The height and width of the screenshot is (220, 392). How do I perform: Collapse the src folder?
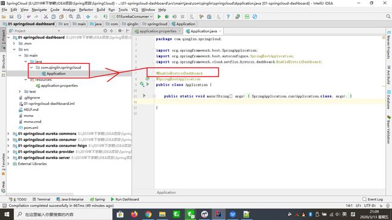pyautogui.click(x=14, y=49)
